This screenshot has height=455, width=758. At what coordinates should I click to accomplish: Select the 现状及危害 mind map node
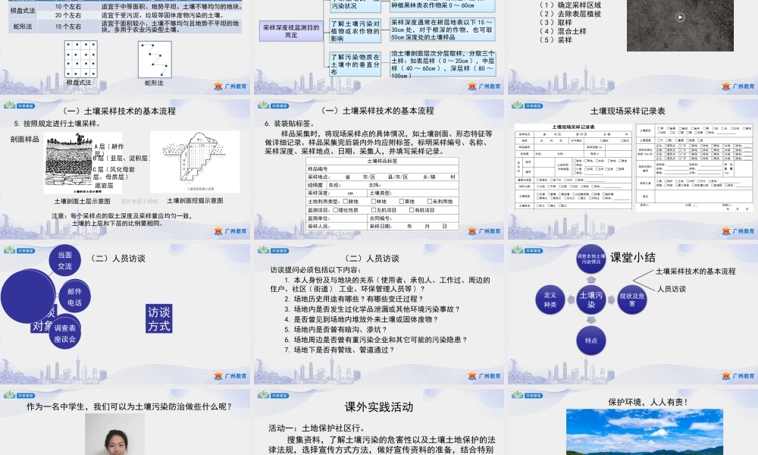pos(632,299)
